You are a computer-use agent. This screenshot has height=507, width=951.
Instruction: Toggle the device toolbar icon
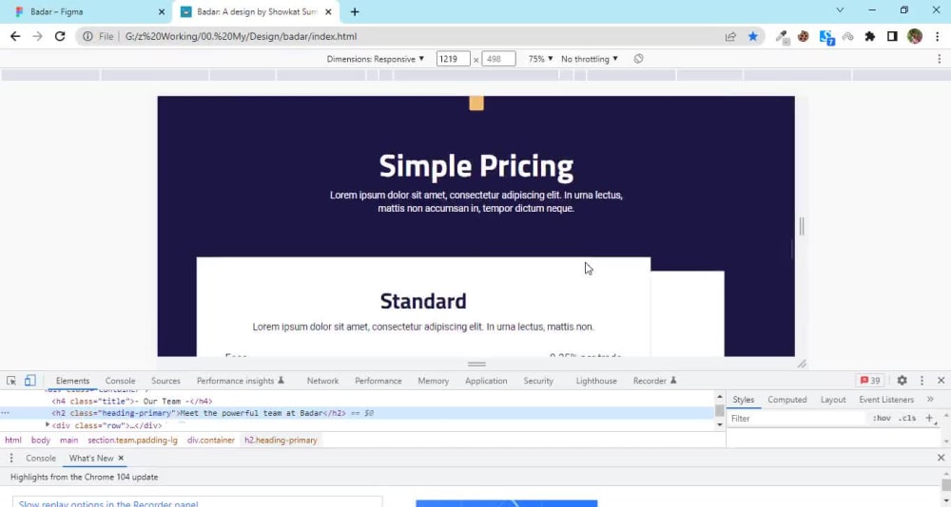29,381
